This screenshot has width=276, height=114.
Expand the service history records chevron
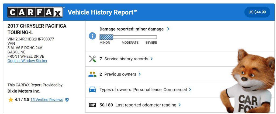[x=152, y=59]
